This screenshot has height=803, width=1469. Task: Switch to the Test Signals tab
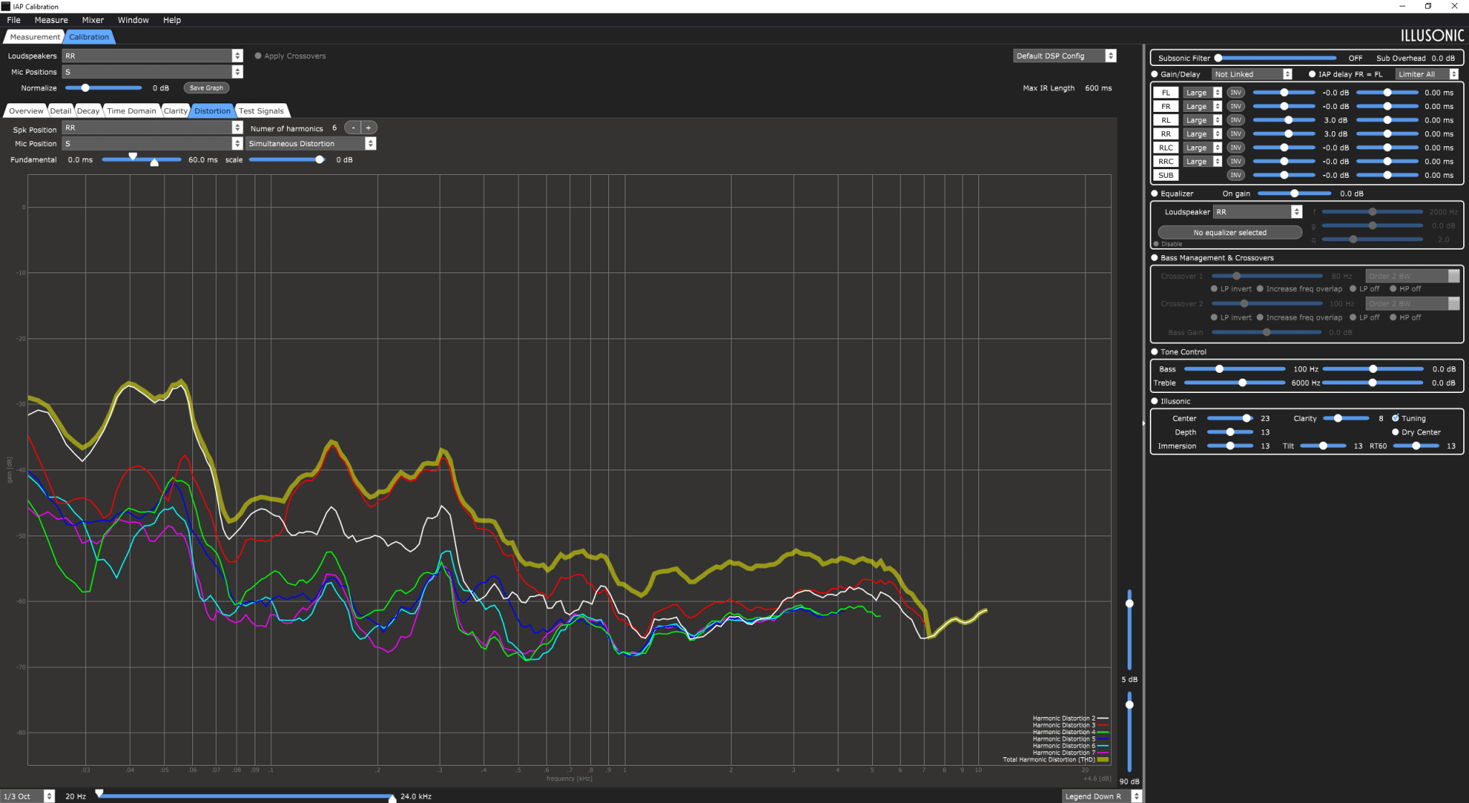[261, 110]
